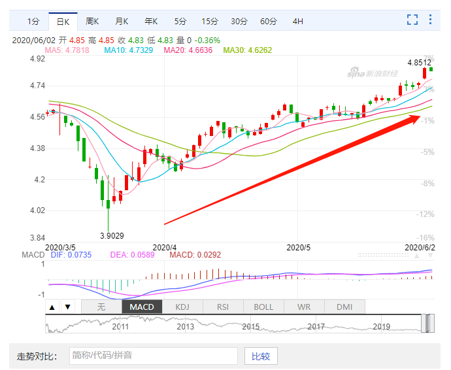Switch to the 年K yearly chart tab
This screenshot has height=370, width=451.
pos(151,21)
